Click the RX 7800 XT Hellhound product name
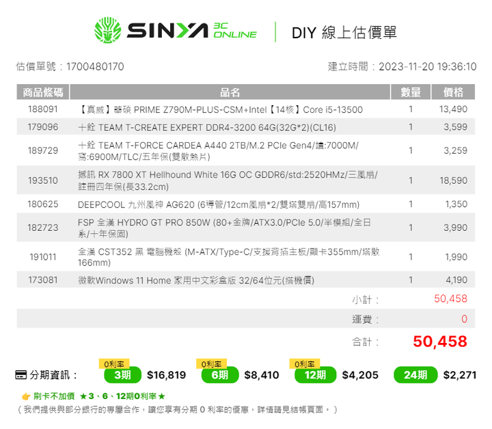This screenshot has height=429, width=492. tap(228, 180)
